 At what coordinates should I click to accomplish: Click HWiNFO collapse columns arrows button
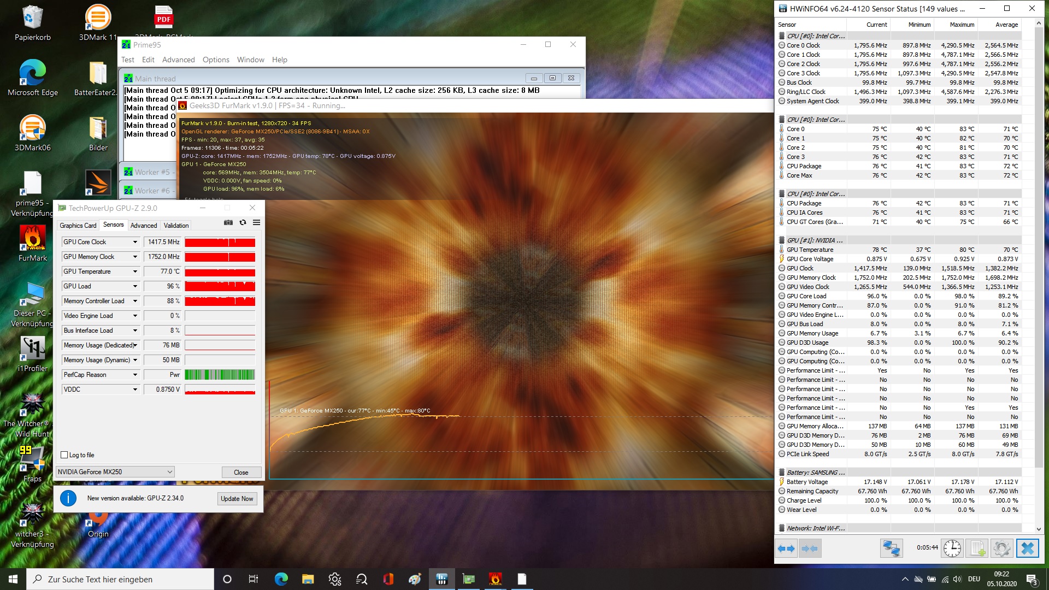coord(810,548)
